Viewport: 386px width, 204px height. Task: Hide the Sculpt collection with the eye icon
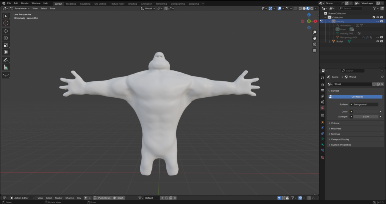(377, 41)
